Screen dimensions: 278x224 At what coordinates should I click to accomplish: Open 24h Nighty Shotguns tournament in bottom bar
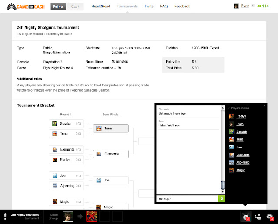25,216
